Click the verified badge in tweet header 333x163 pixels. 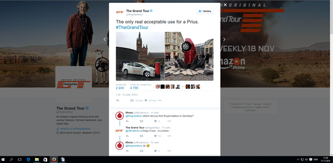pyautogui.click(x=151, y=11)
